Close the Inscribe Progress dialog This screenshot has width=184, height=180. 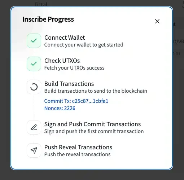(157, 21)
